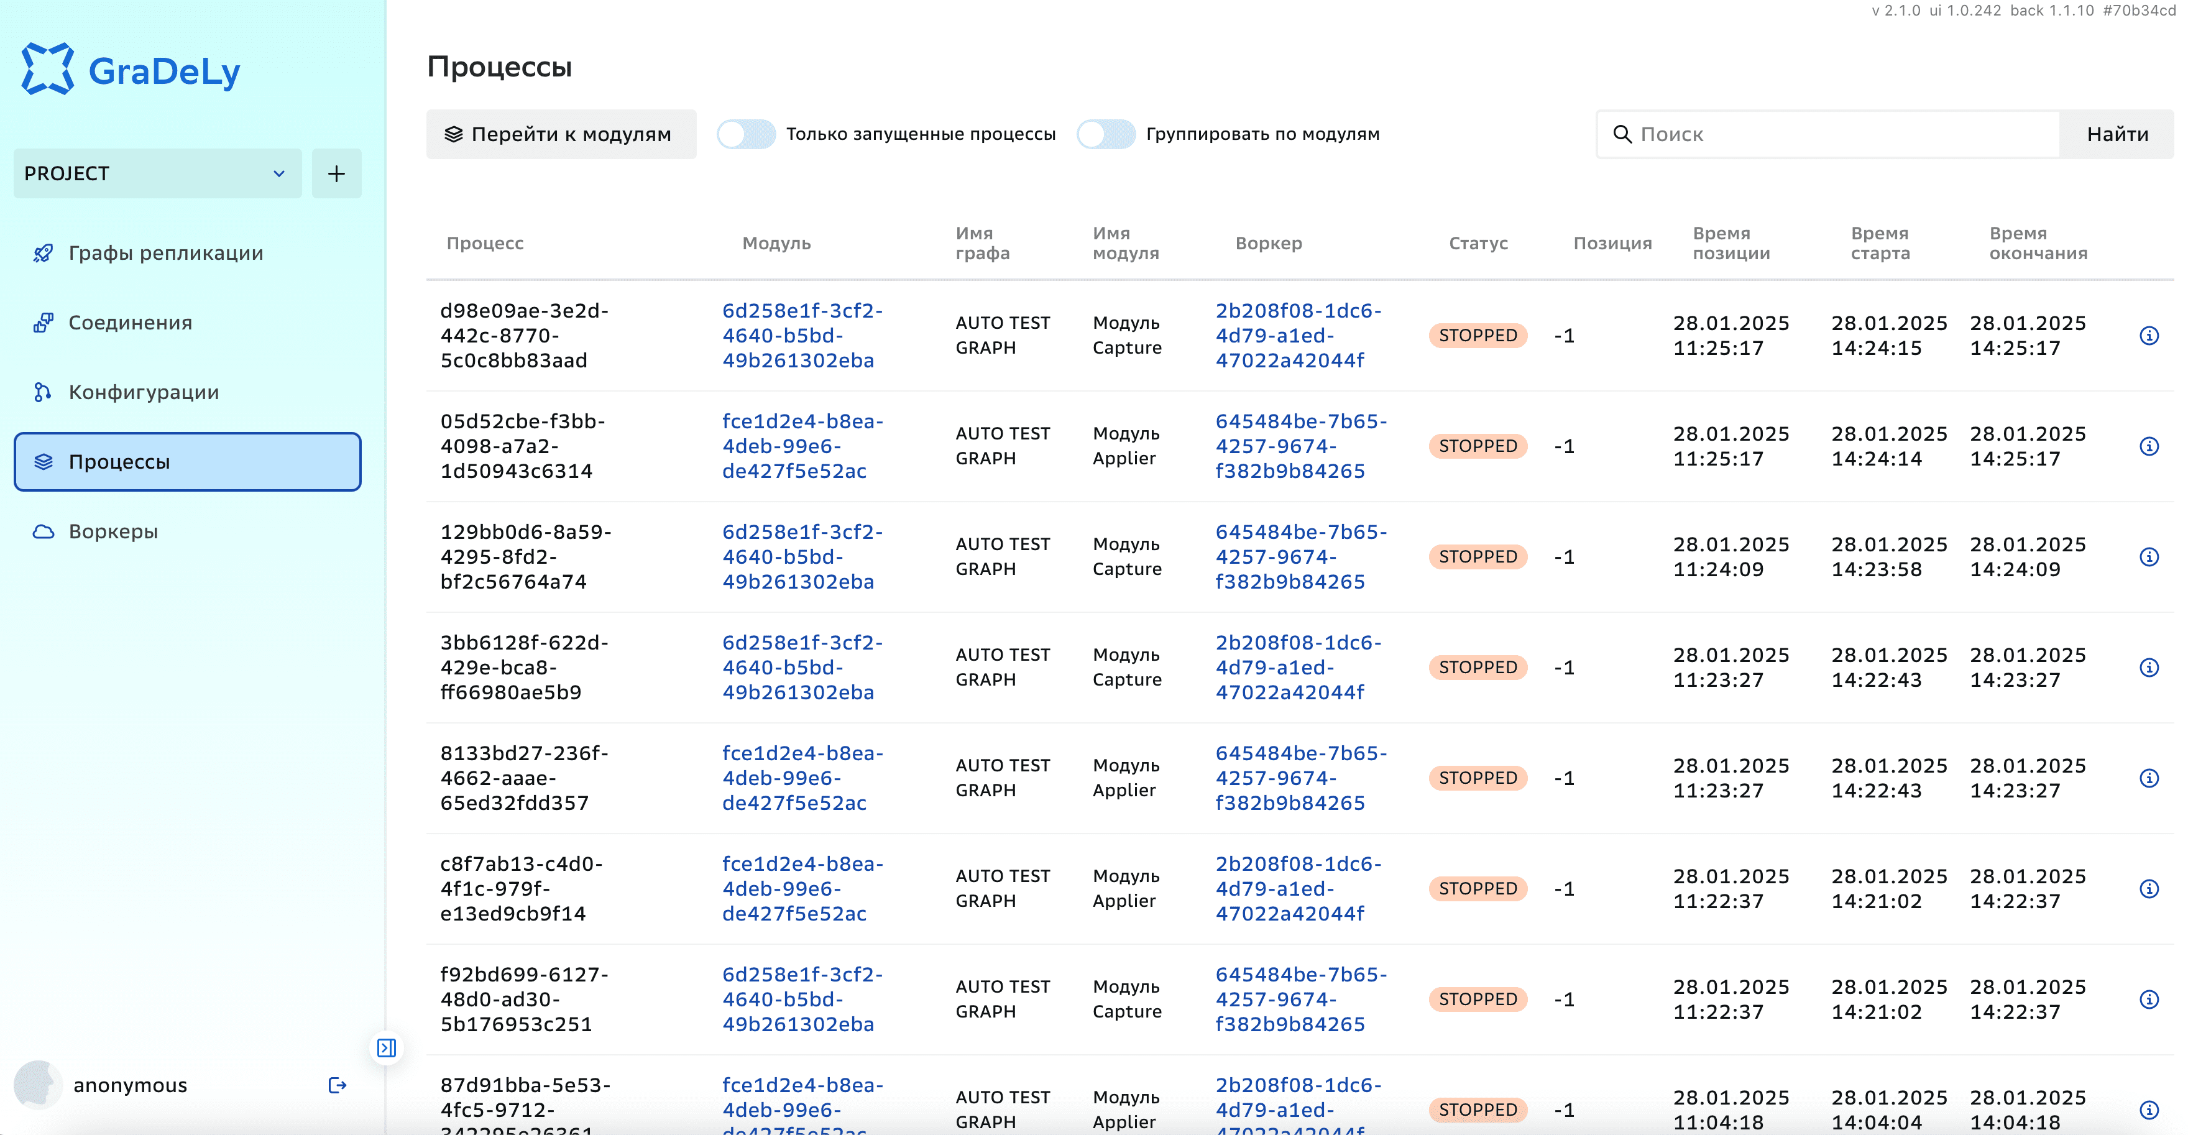Open 'Конфигурации' sidebar section
The image size is (2188, 1135).
pyautogui.click(x=144, y=392)
